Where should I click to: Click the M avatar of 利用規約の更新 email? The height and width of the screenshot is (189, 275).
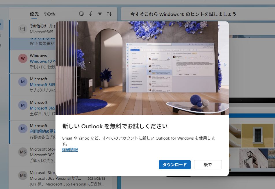(x=23, y=129)
